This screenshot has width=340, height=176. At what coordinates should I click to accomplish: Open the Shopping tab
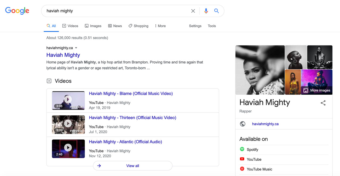pos(138,26)
